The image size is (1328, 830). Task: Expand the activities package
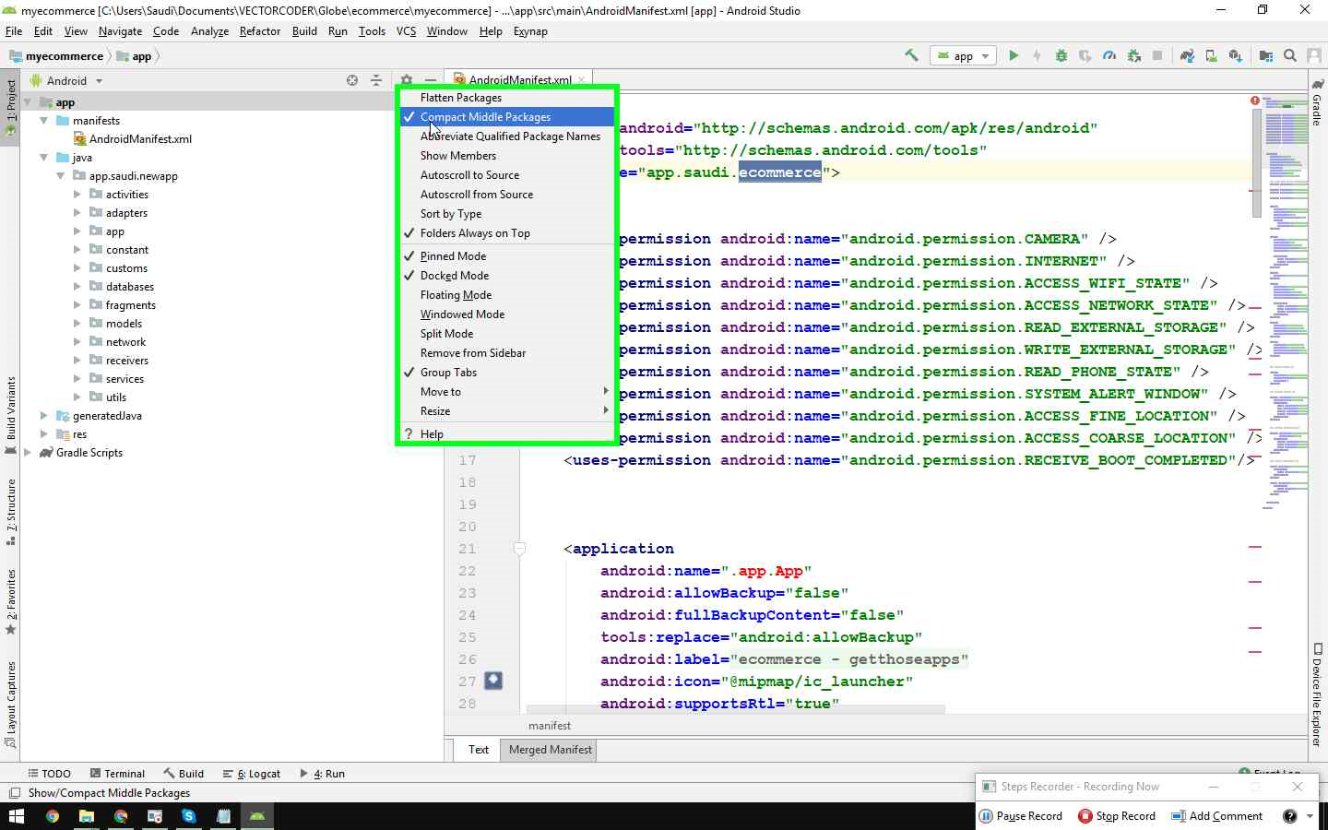(77, 195)
